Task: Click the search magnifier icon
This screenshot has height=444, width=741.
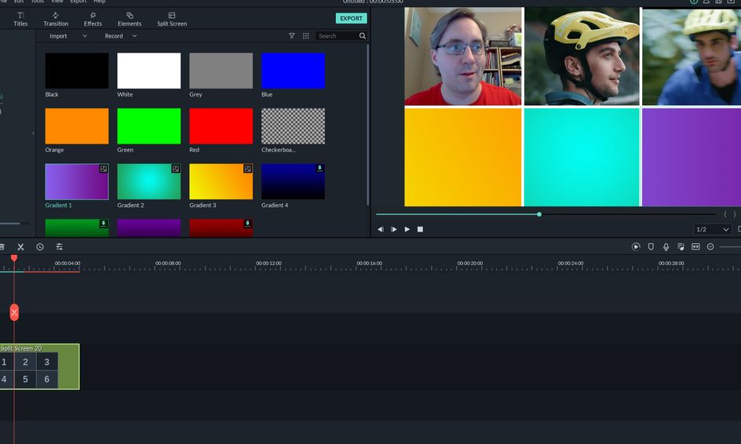Action: (363, 36)
